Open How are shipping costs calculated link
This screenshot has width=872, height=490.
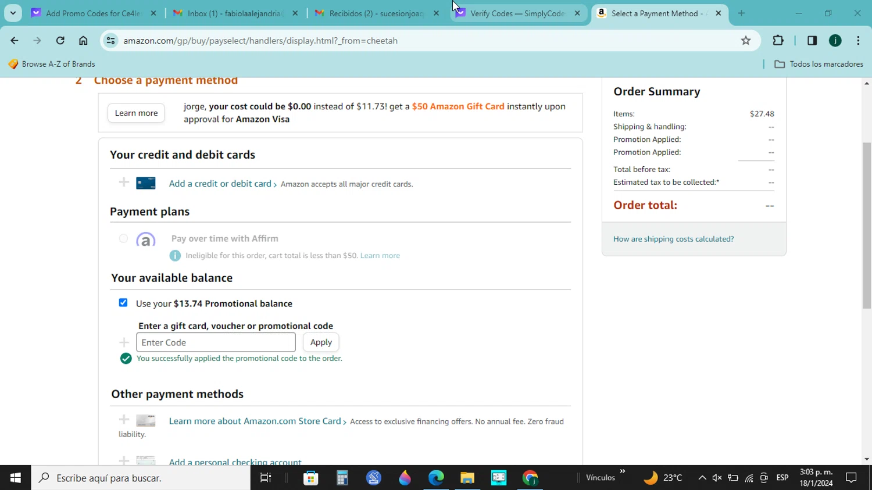[x=674, y=239]
